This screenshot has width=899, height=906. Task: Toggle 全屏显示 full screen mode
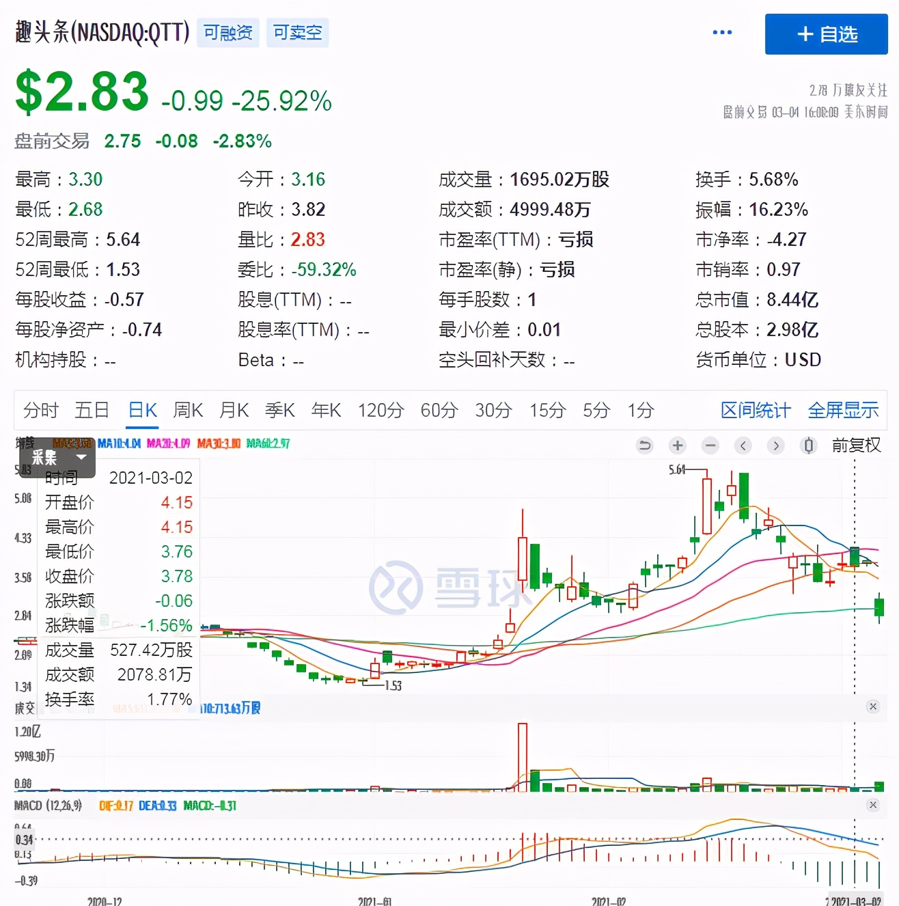pyautogui.click(x=843, y=410)
